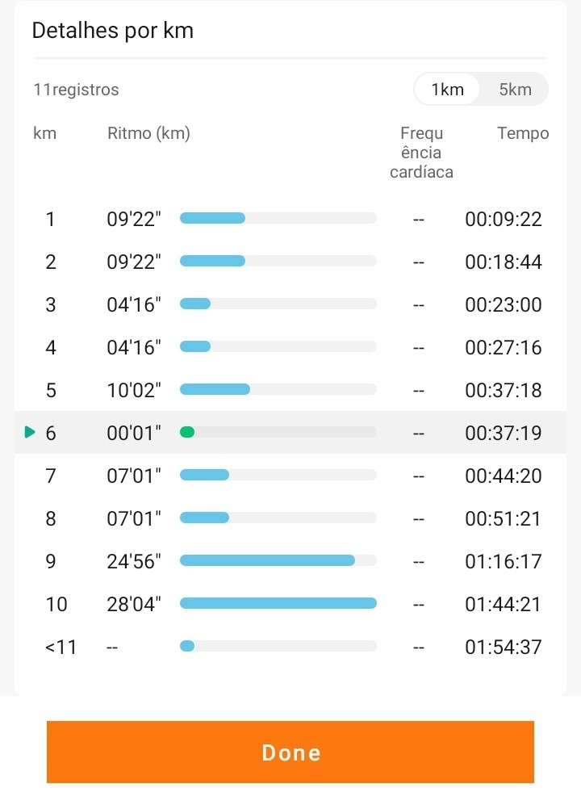The image size is (581, 809).
Task: Click the Tempo column header
Action: pyautogui.click(x=523, y=134)
